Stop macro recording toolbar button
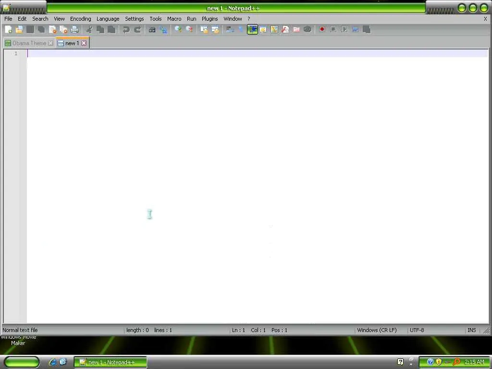This screenshot has height=369, width=492. coord(333,29)
